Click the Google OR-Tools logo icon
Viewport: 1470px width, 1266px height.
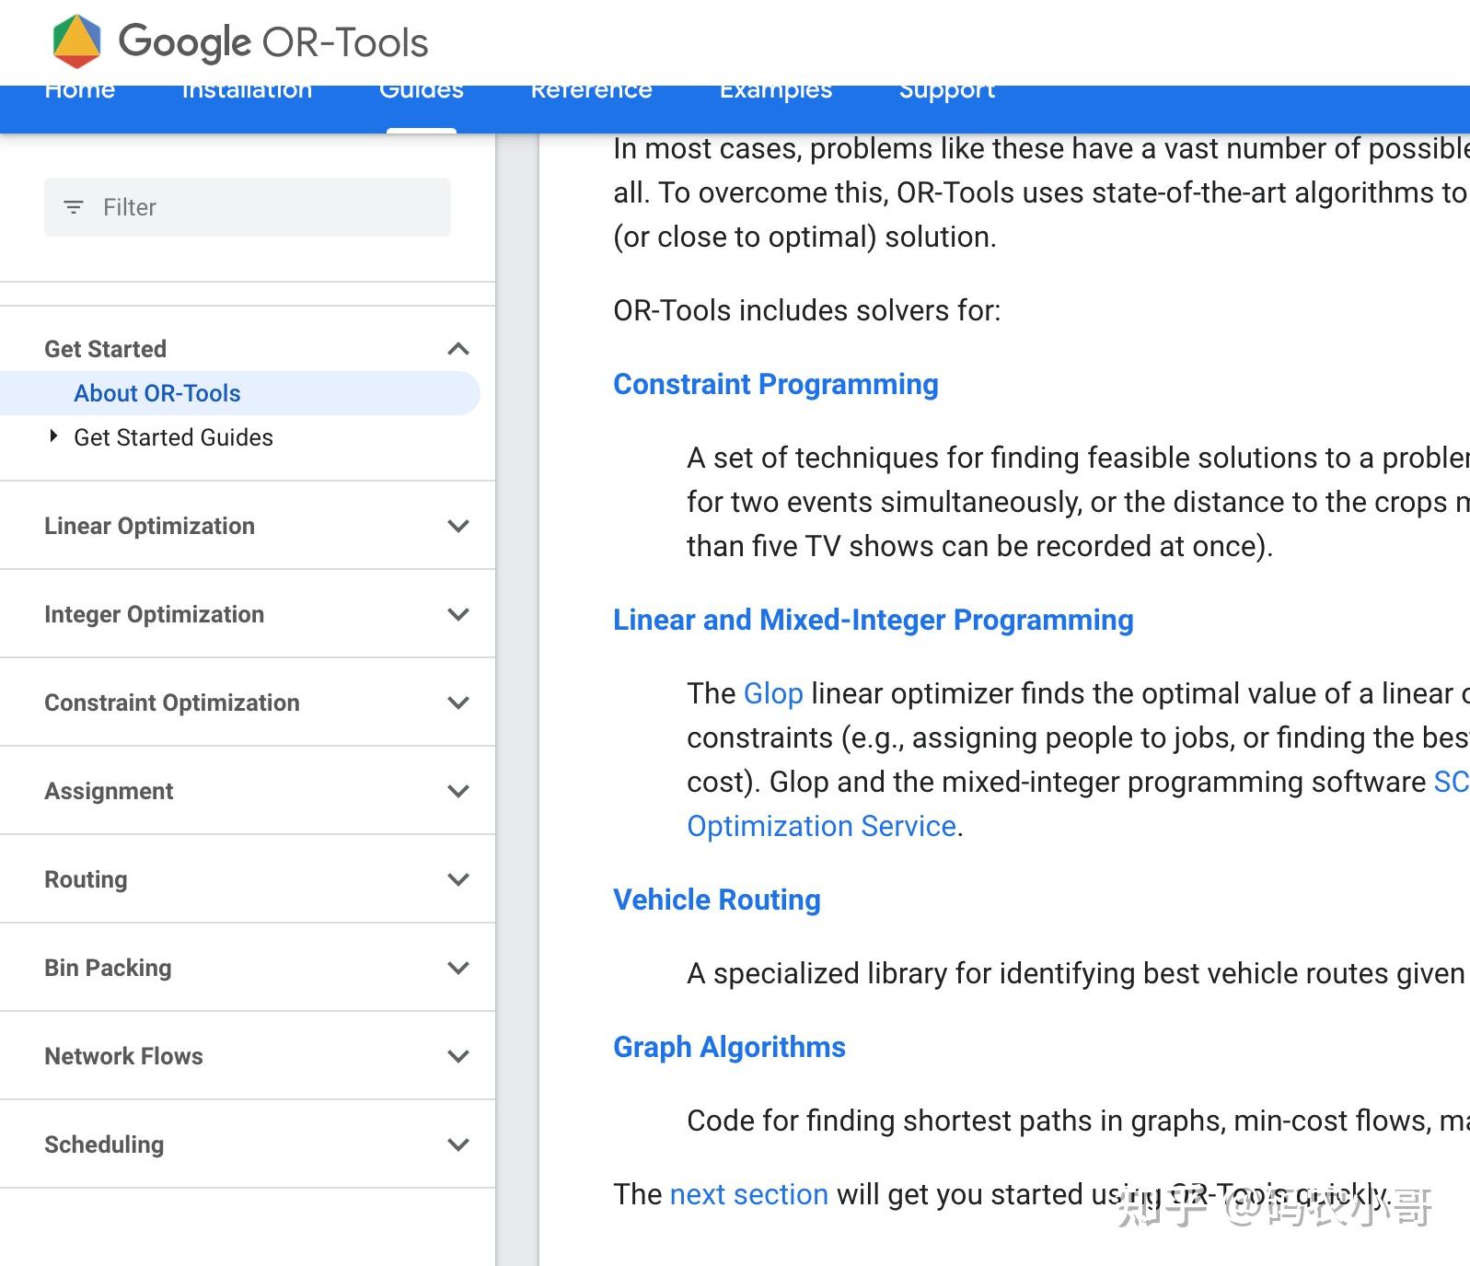tap(76, 41)
